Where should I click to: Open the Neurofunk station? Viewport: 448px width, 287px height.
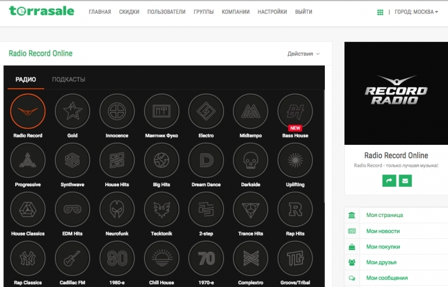116,210
